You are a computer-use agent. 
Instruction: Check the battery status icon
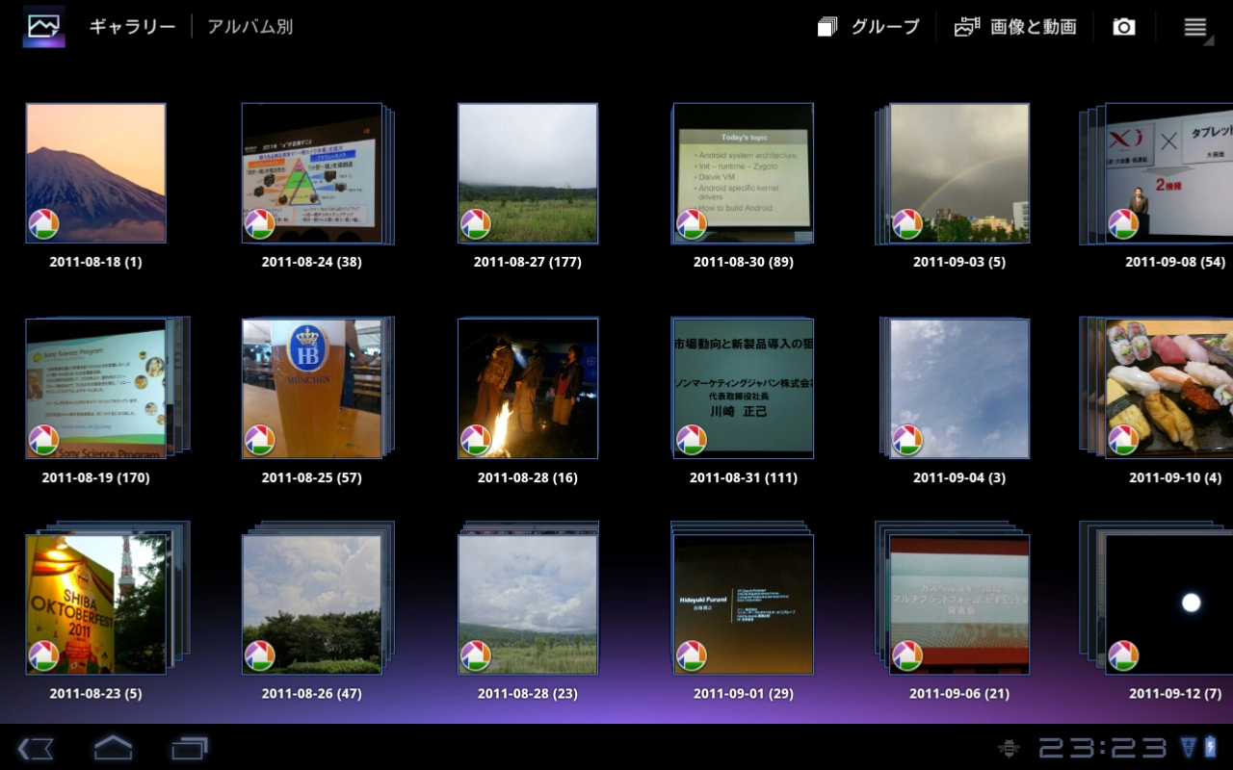tap(1211, 747)
